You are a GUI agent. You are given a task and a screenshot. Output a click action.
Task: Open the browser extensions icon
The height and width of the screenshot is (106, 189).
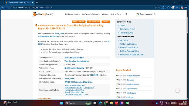click(163, 7)
